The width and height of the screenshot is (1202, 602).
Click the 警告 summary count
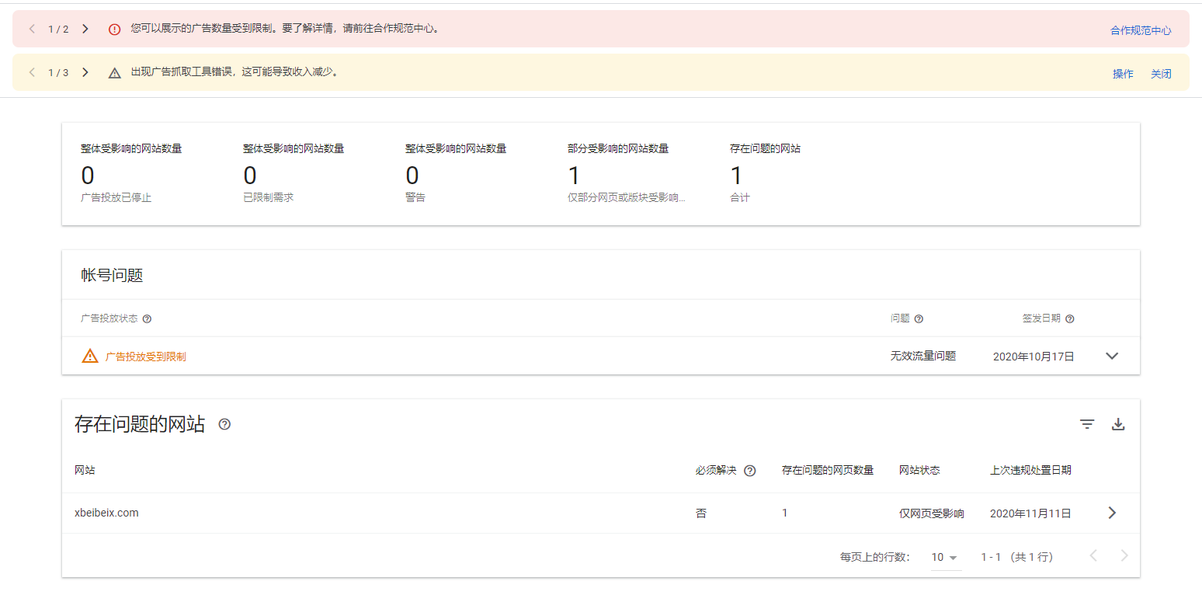coord(412,176)
